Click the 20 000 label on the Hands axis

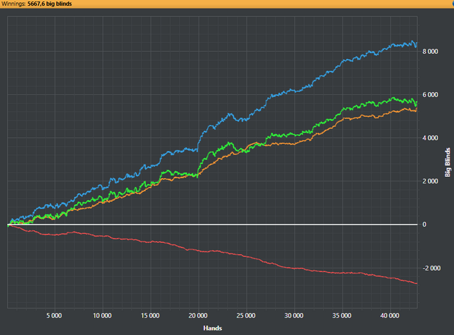point(198,316)
